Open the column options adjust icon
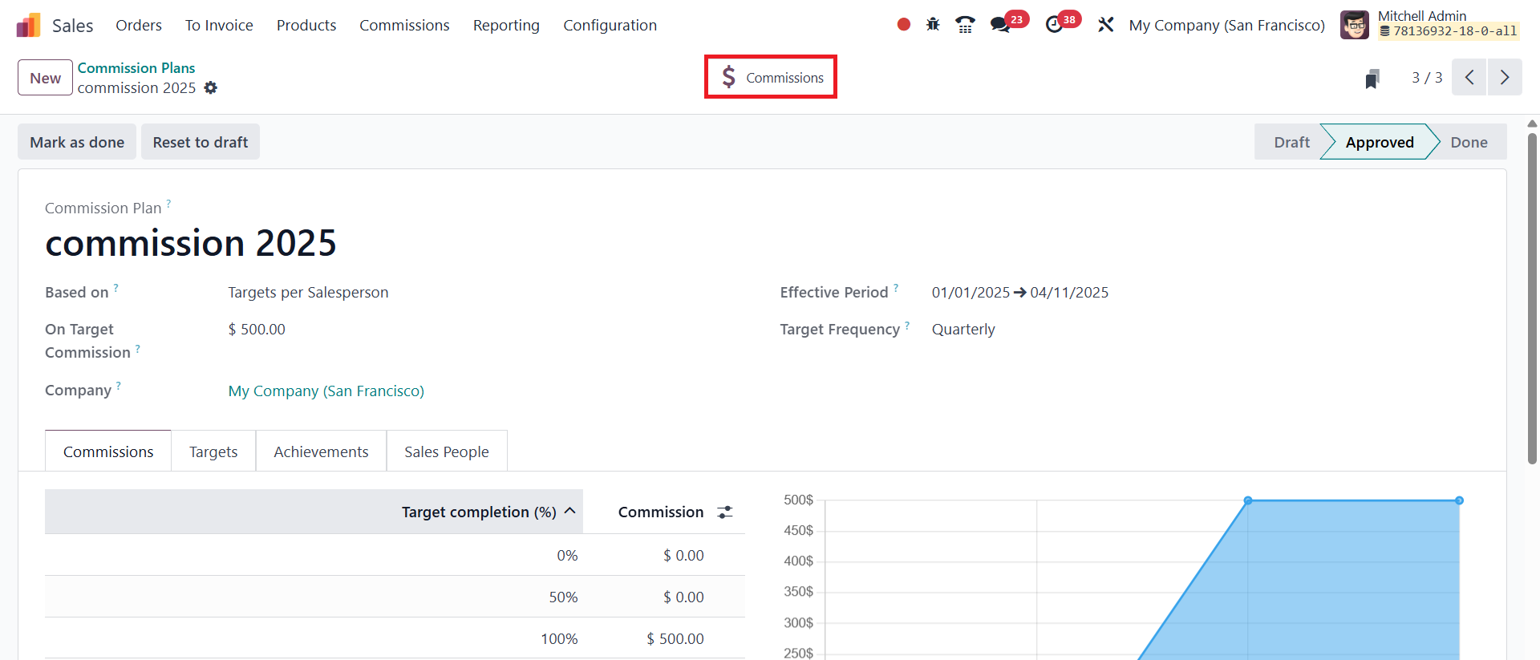 point(725,512)
